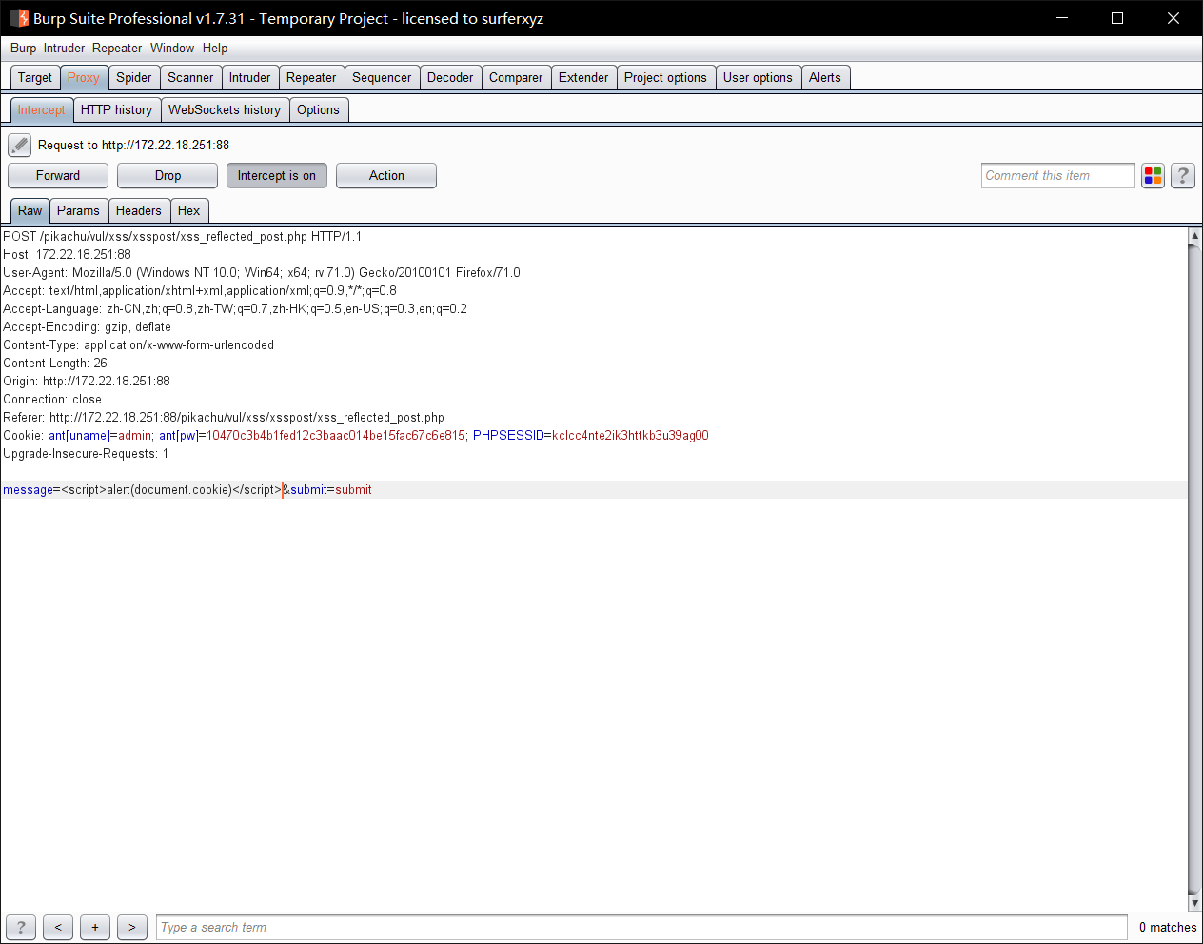
Task: Switch to the Headers view tab
Action: (x=139, y=210)
